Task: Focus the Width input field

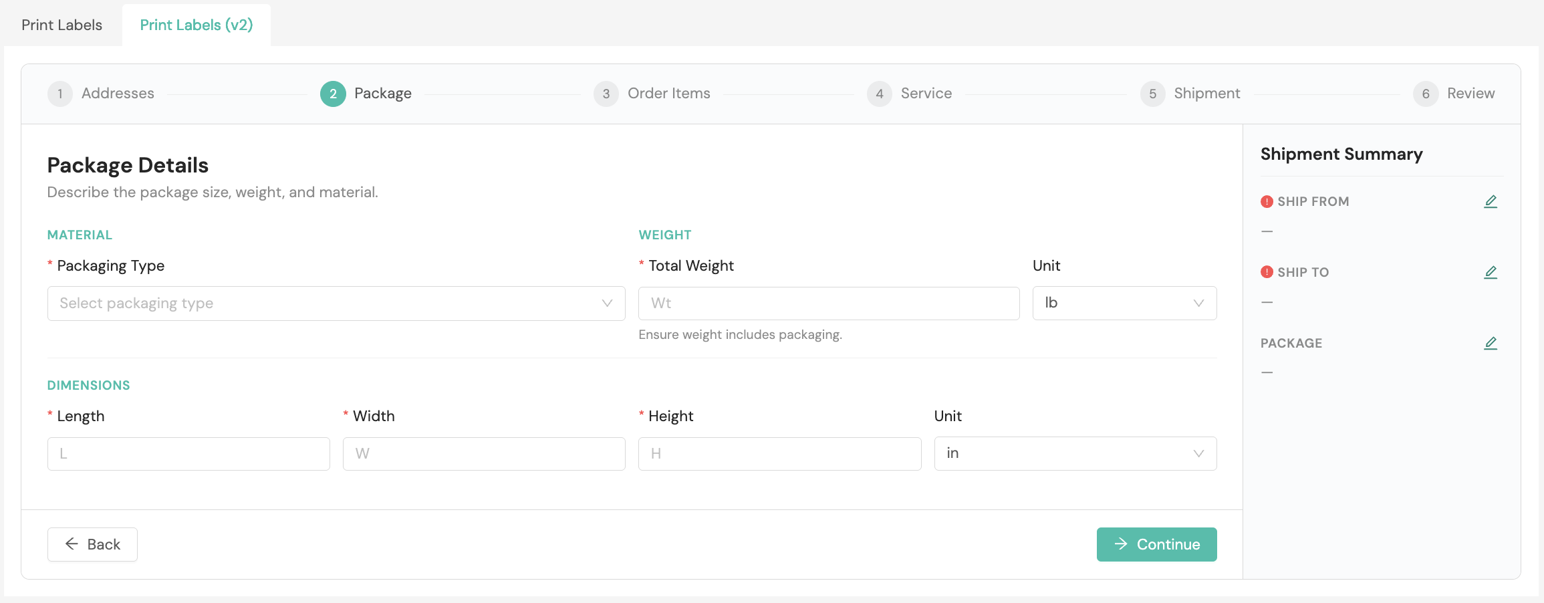Action: click(484, 454)
